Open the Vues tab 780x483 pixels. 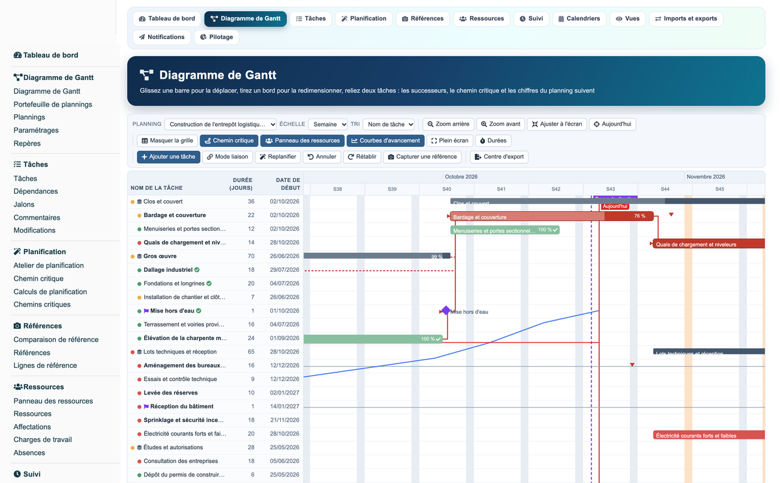627,19
